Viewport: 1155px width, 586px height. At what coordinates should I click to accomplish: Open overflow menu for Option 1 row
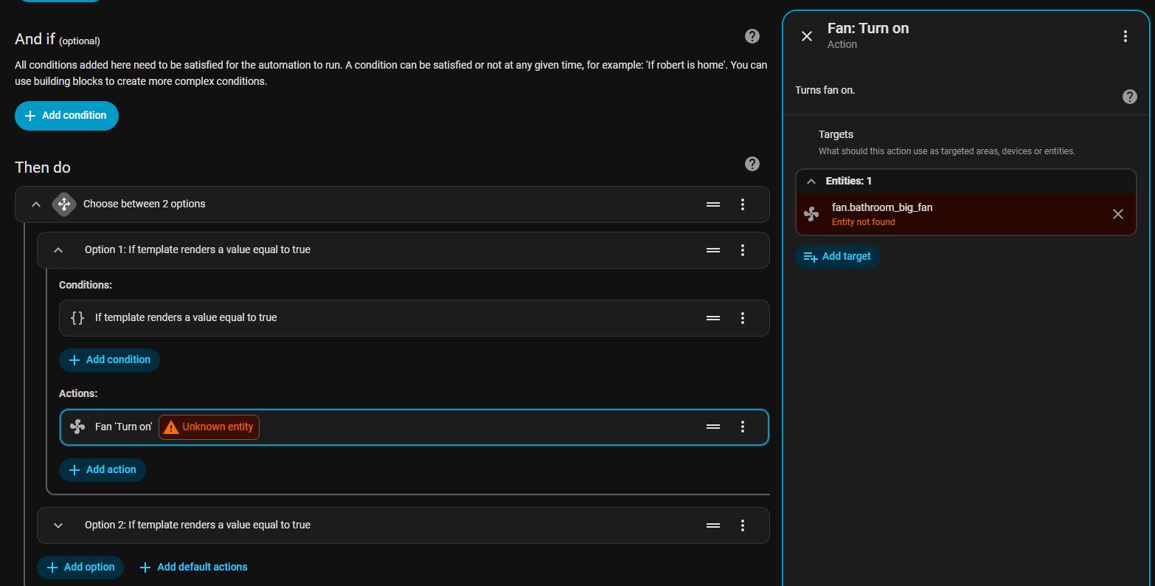coord(742,250)
